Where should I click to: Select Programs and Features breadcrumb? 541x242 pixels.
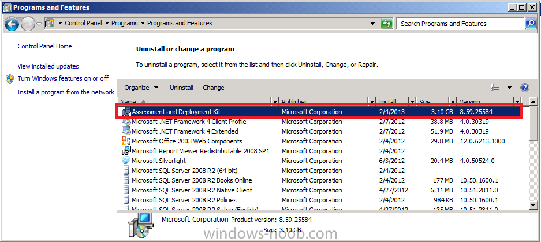pyautogui.click(x=180, y=24)
